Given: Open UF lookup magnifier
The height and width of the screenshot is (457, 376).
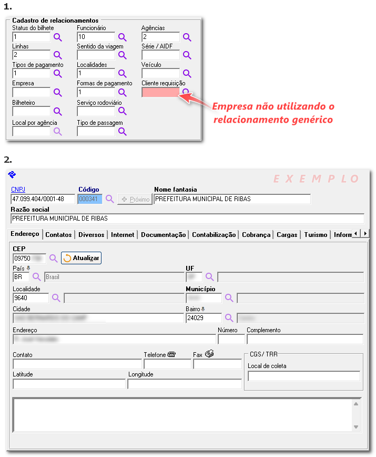Looking at the screenshot, I should 209,277.
